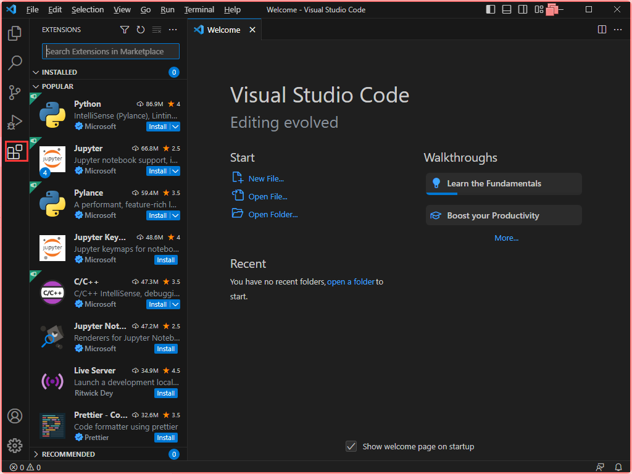Close the Welcome tab
The width and height of the screenshot is (632, 474).
[252, 30]
